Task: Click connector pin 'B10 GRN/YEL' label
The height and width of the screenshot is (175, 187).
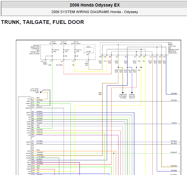Action: (37, 132)
